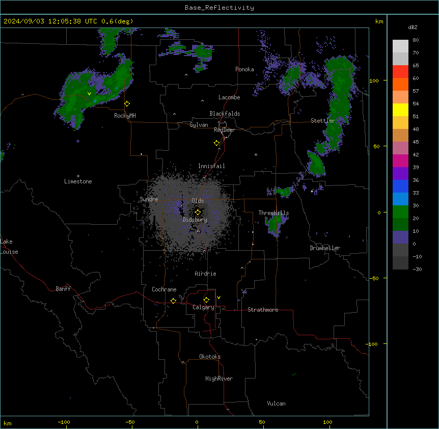Select the Olds label
The image size is (439, 429).
(198, 201)
